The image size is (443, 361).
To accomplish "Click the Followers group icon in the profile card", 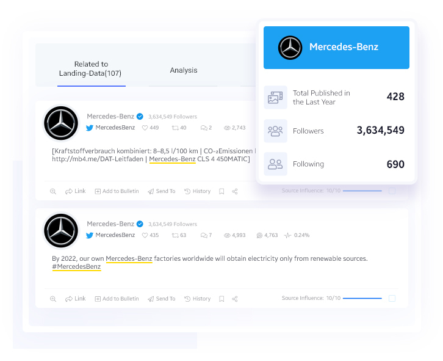I will coord(275,131).
